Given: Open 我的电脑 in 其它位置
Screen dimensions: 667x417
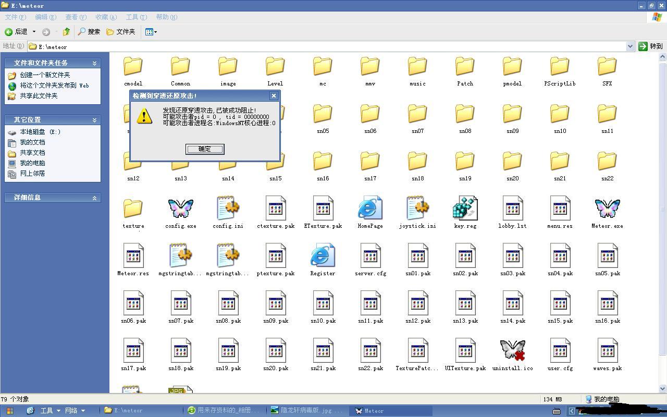Looking at the screenshot, I should pos(32,163).
